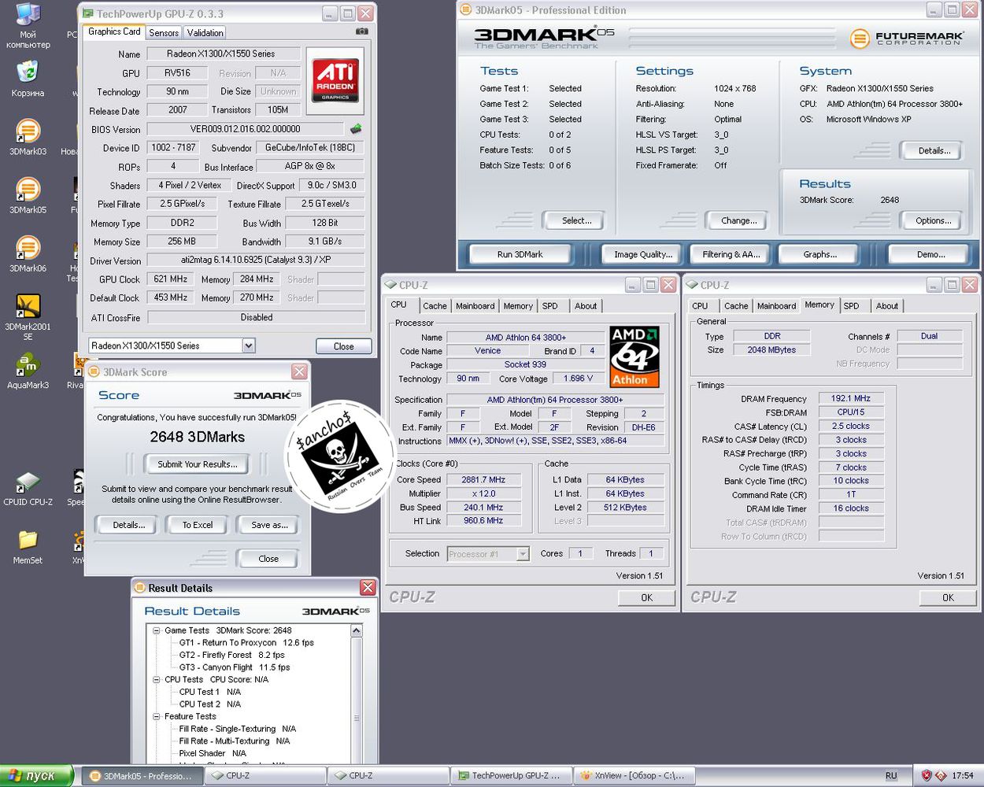Switch to the Validation tab in GPU-Z
Image resolution: width=984 pixels, height=787 pixels.
[x=205, y=32]
